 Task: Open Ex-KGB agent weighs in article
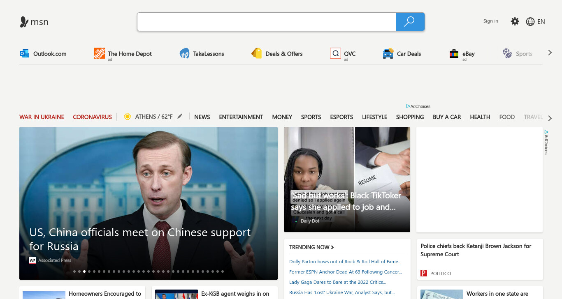[x=235, y=294]
